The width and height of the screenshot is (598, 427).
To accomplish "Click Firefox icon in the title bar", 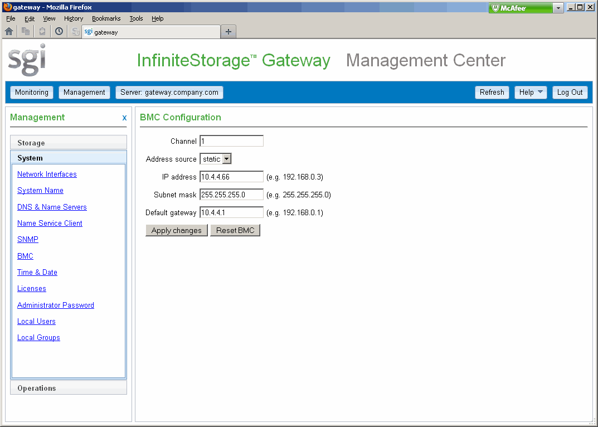I will pyautogui.click(x=7, y=7).
